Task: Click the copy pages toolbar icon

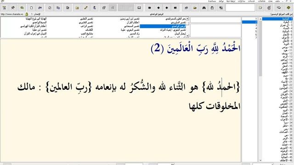Action: coord(58,8)
